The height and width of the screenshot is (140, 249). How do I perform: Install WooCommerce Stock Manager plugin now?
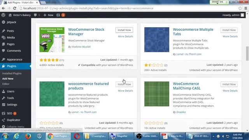pyautogui.click(x=124, y=30)
